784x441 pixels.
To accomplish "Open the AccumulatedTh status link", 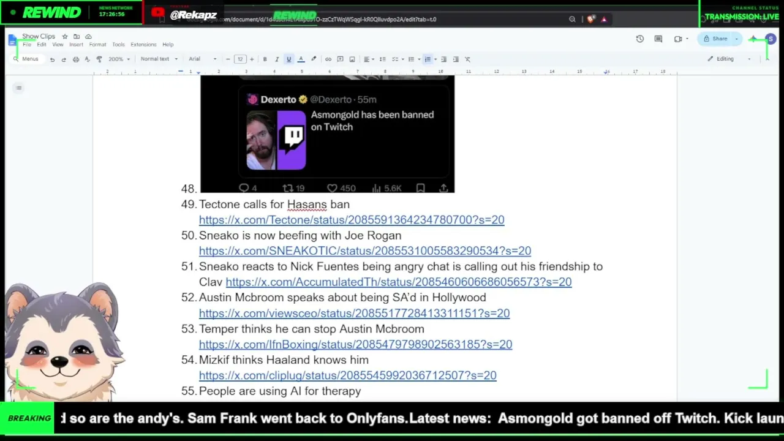I will point(399,282).
